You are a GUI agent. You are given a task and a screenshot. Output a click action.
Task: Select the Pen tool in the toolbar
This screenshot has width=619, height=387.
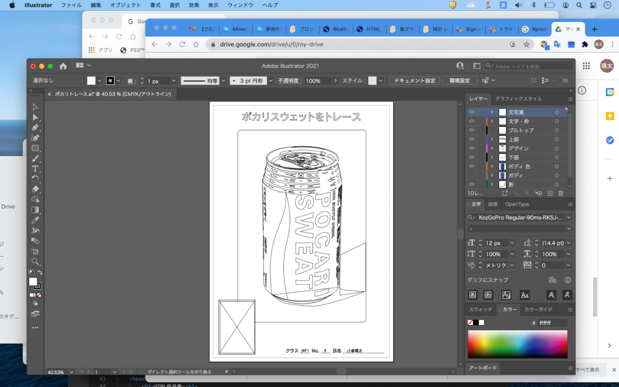[x=35, y=128]
